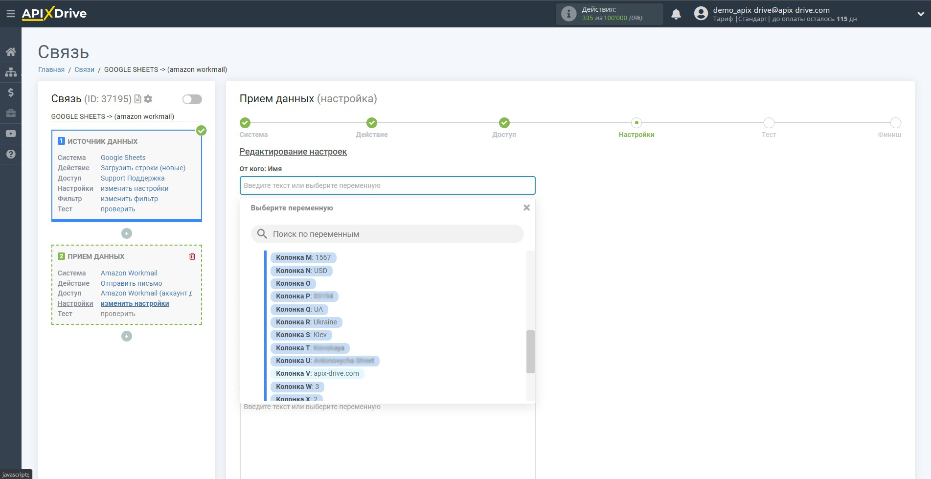Go to the Доступ step
The width and height of the screenshot is (931, 479).
pos(504,123)
